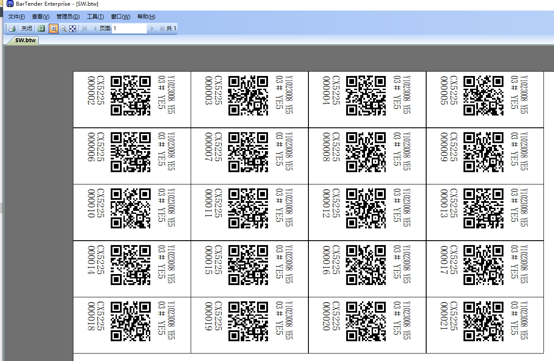Image resolution: width=554 pixels, height=361 pixels.
Task: Go to the last page arrow
Action: (x=162, y=29)
